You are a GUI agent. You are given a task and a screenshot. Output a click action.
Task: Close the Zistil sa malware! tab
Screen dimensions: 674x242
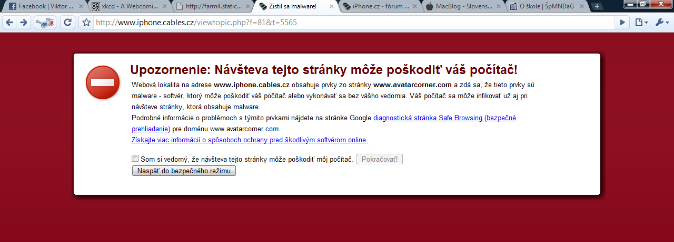pos(331,6)
